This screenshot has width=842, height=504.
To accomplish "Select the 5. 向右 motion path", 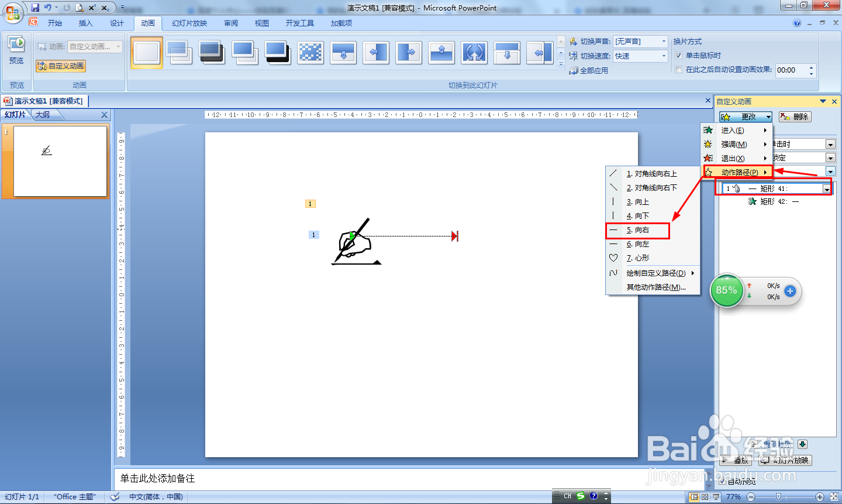I will [x=637, y=230].
